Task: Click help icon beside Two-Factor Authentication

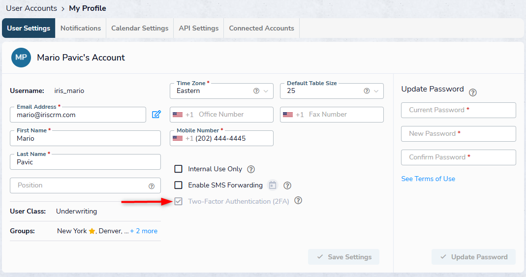Action: point(298,201)
